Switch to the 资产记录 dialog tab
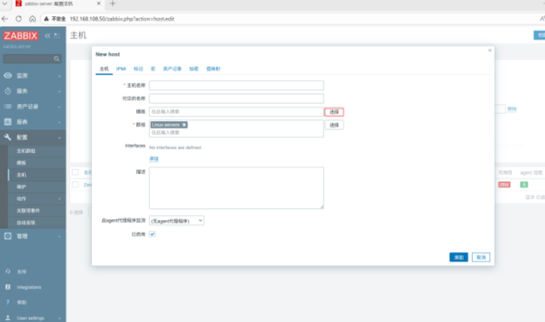Image resolution: width=545 pixels, height=322 pixels. (173, 69)
